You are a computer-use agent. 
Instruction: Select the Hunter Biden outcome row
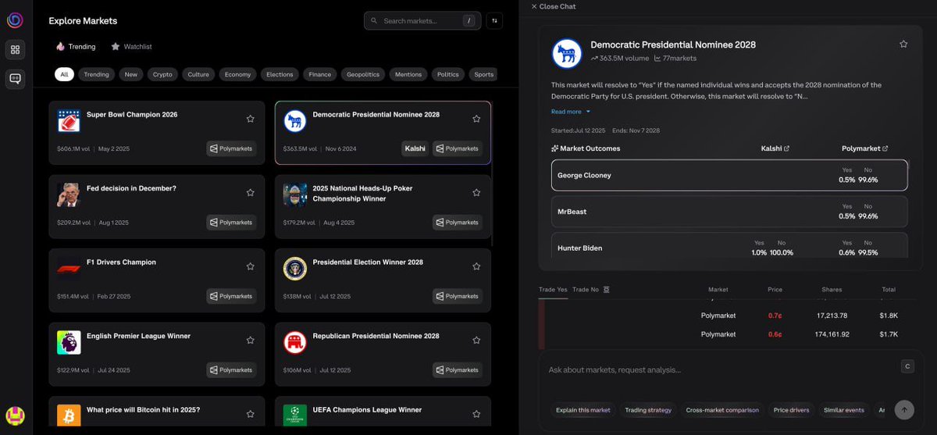729,245
